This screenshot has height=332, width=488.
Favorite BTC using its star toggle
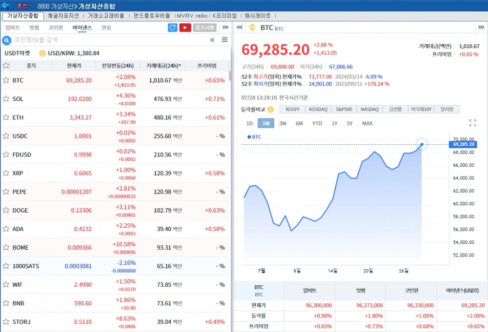[6, 80]
